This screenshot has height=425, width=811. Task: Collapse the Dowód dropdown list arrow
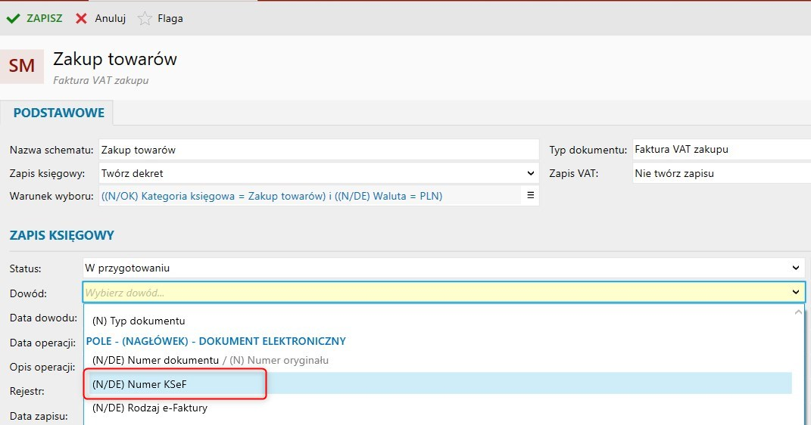pos(795,292)
